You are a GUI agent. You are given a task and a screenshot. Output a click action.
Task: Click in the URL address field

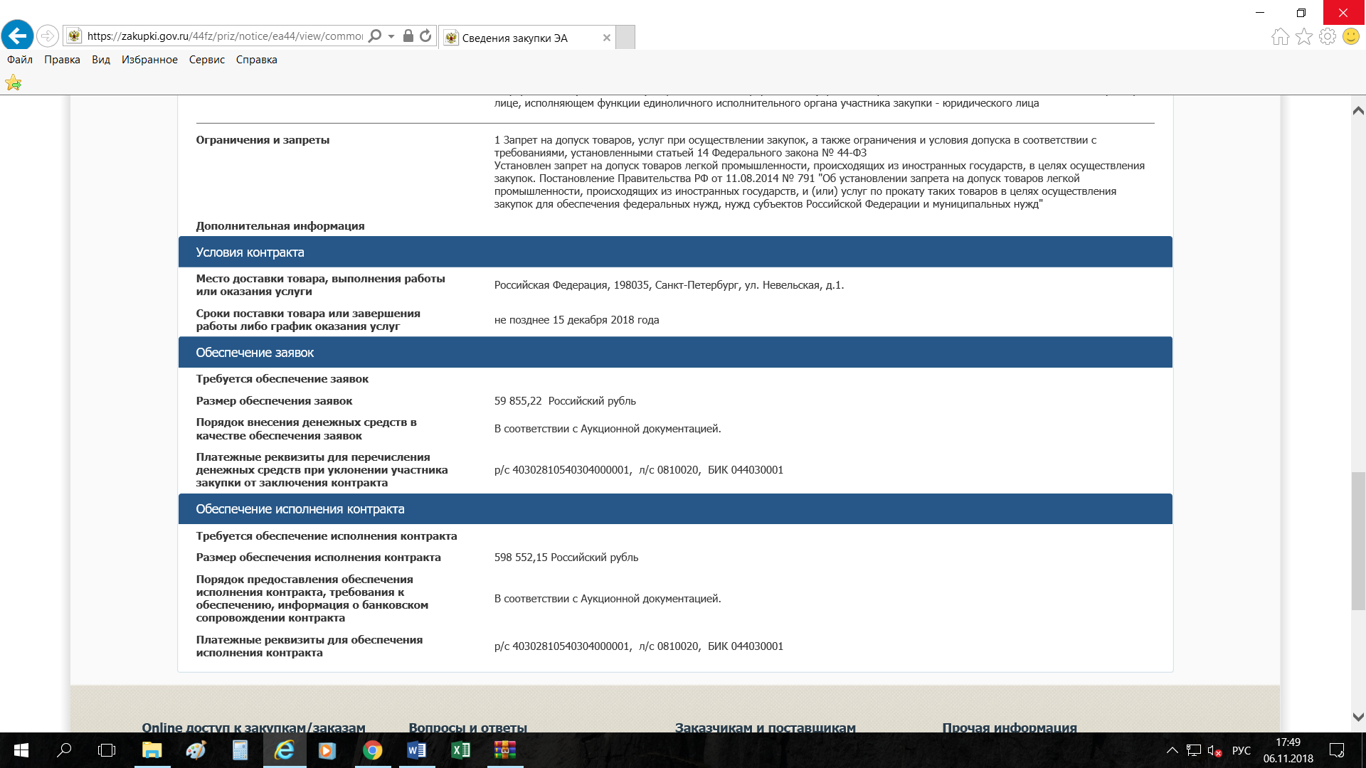tap(225, 36)
